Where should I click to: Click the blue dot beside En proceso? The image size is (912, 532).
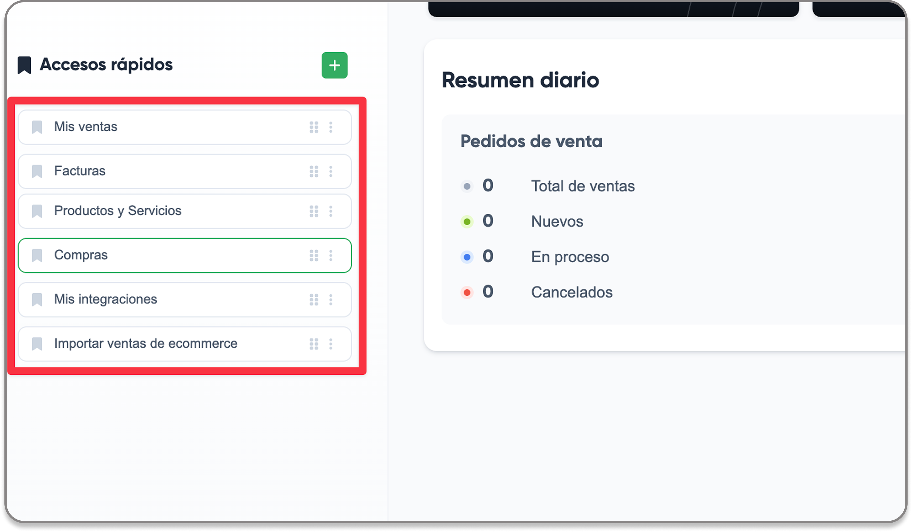pyautogui.click(x=467, y=257)
